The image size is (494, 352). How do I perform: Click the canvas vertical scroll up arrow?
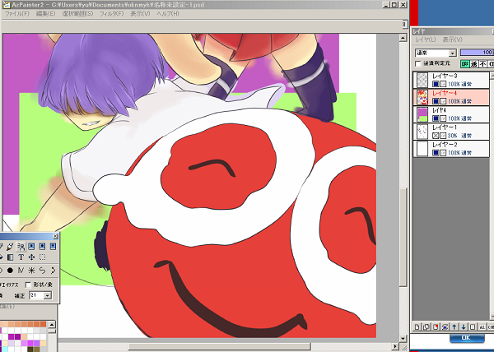[403, 38]
